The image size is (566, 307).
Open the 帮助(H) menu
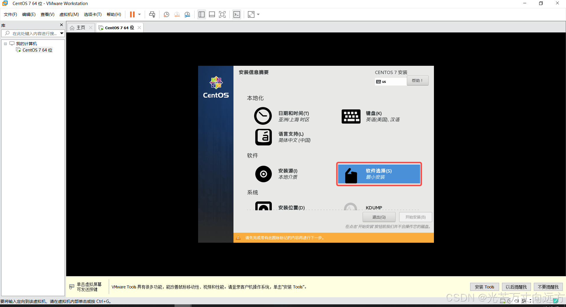click(114, 14)
